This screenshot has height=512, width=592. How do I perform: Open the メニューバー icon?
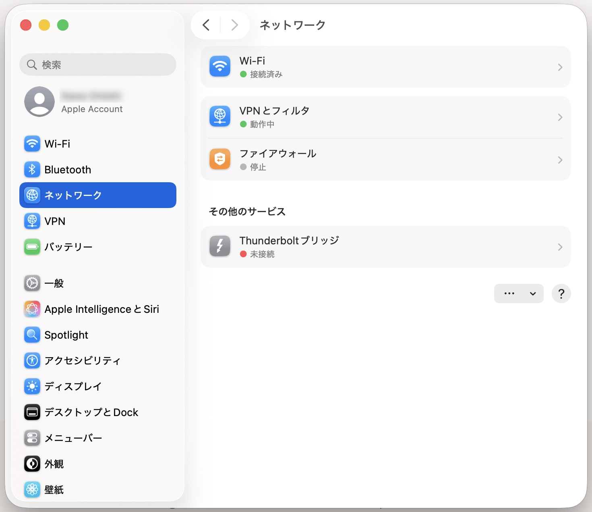click(x=32, y=438)
